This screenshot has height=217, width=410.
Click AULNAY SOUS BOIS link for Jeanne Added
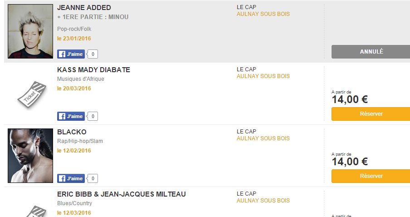(263, 14)
